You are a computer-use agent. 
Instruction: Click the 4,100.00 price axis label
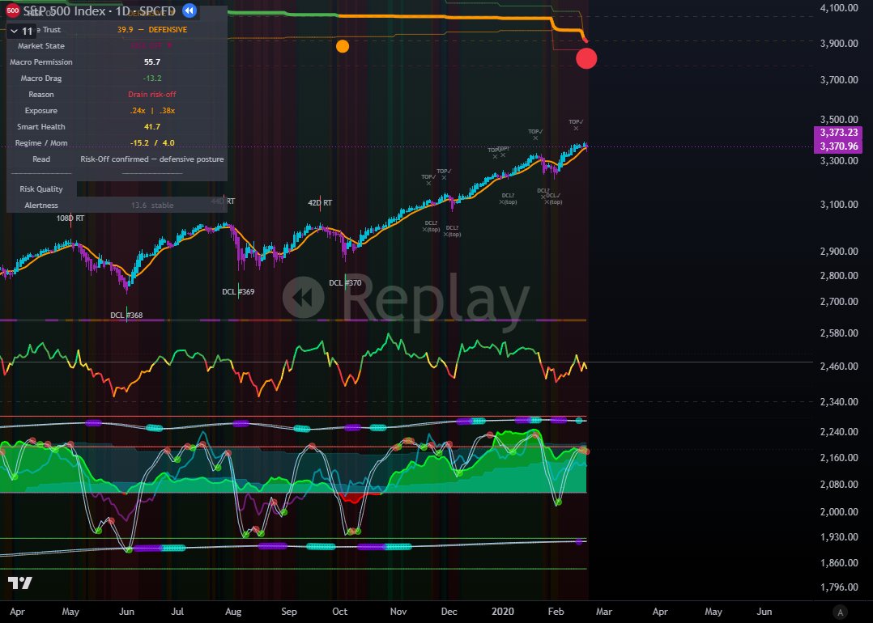(x=839, y=8)
